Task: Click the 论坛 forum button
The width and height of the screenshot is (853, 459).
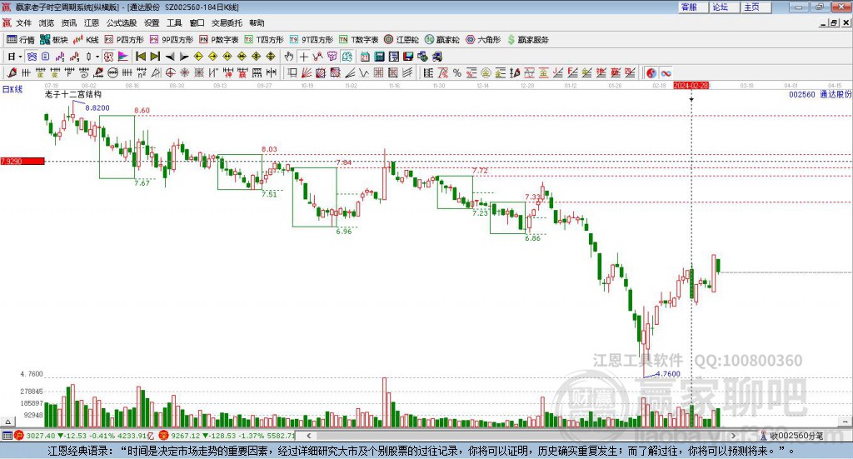Action: pos(725,7)
